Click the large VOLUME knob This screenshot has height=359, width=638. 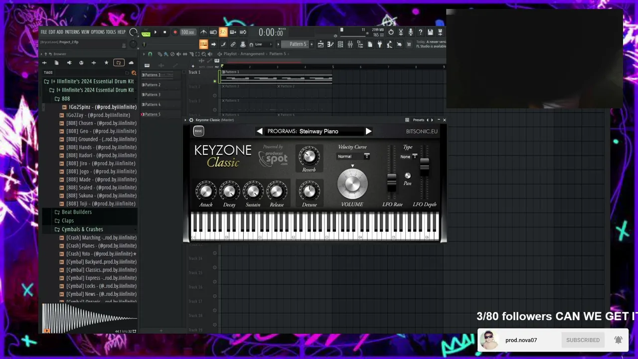tap(352, 184)
